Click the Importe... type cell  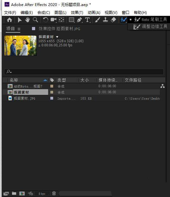pos(66,98)
